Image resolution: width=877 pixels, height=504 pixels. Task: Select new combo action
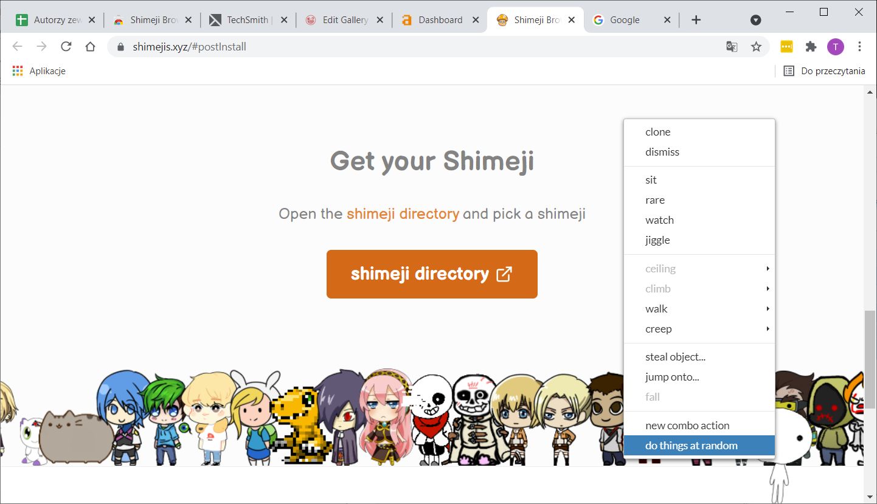tap(699, 426)
